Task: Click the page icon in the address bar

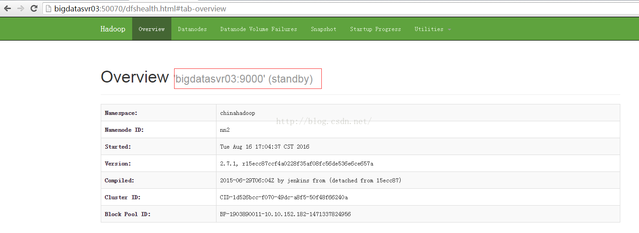Action: click(x=49, y=9)
